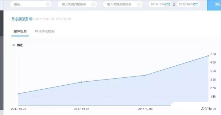Select the 2017-10-06 data point
Image resolution: width=221 pixels, height=115 pixels.
(x=18, y=94)
